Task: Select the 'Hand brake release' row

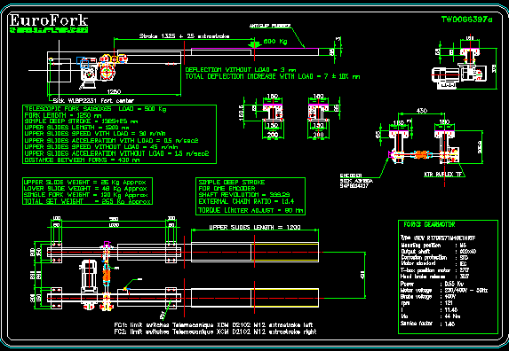Action: coord(434,277)
